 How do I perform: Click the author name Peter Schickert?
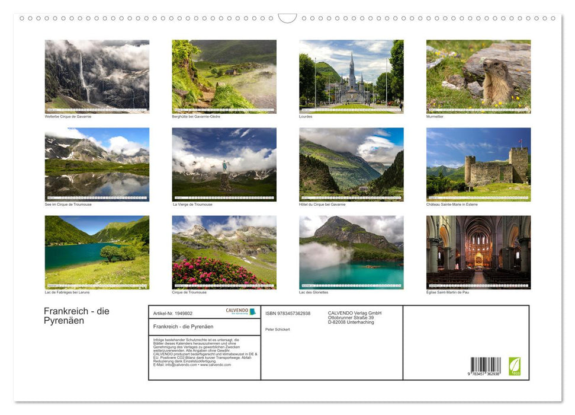pyautogui.click(x=278, y=329)
